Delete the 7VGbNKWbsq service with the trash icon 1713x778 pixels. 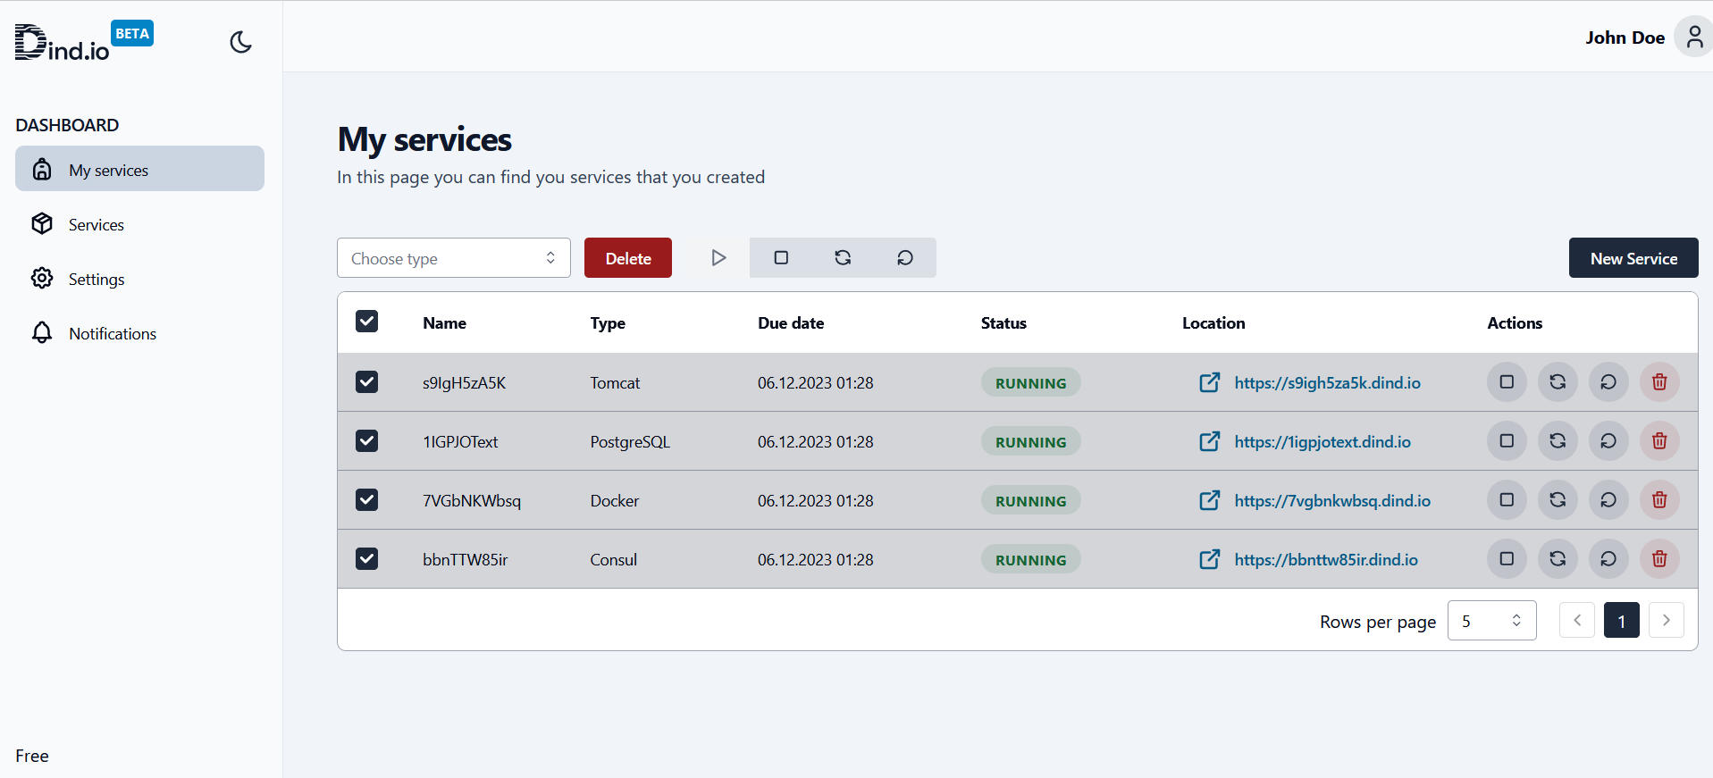1659,500
